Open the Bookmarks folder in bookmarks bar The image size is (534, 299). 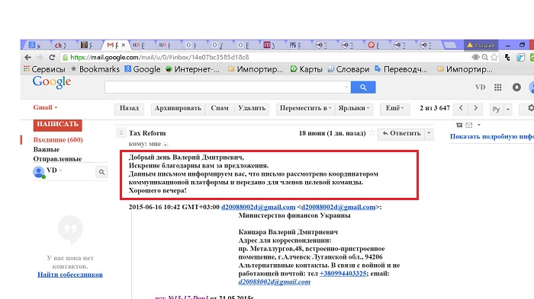(x=95, y=69)
